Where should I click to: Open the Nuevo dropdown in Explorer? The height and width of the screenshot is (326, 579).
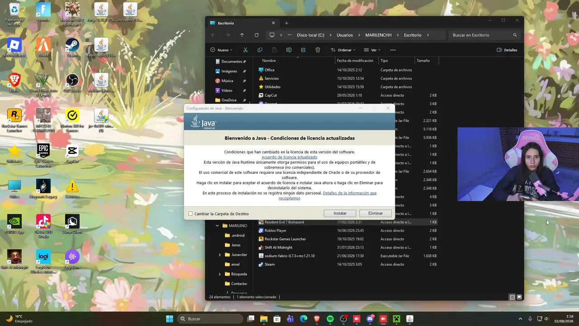(221, 50)
